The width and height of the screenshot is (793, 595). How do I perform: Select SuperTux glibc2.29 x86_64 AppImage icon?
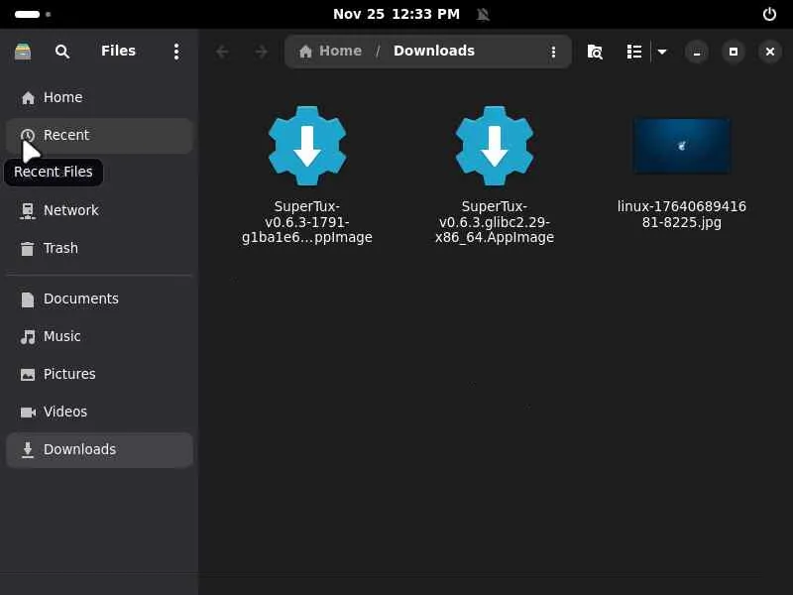coord(494,146)
